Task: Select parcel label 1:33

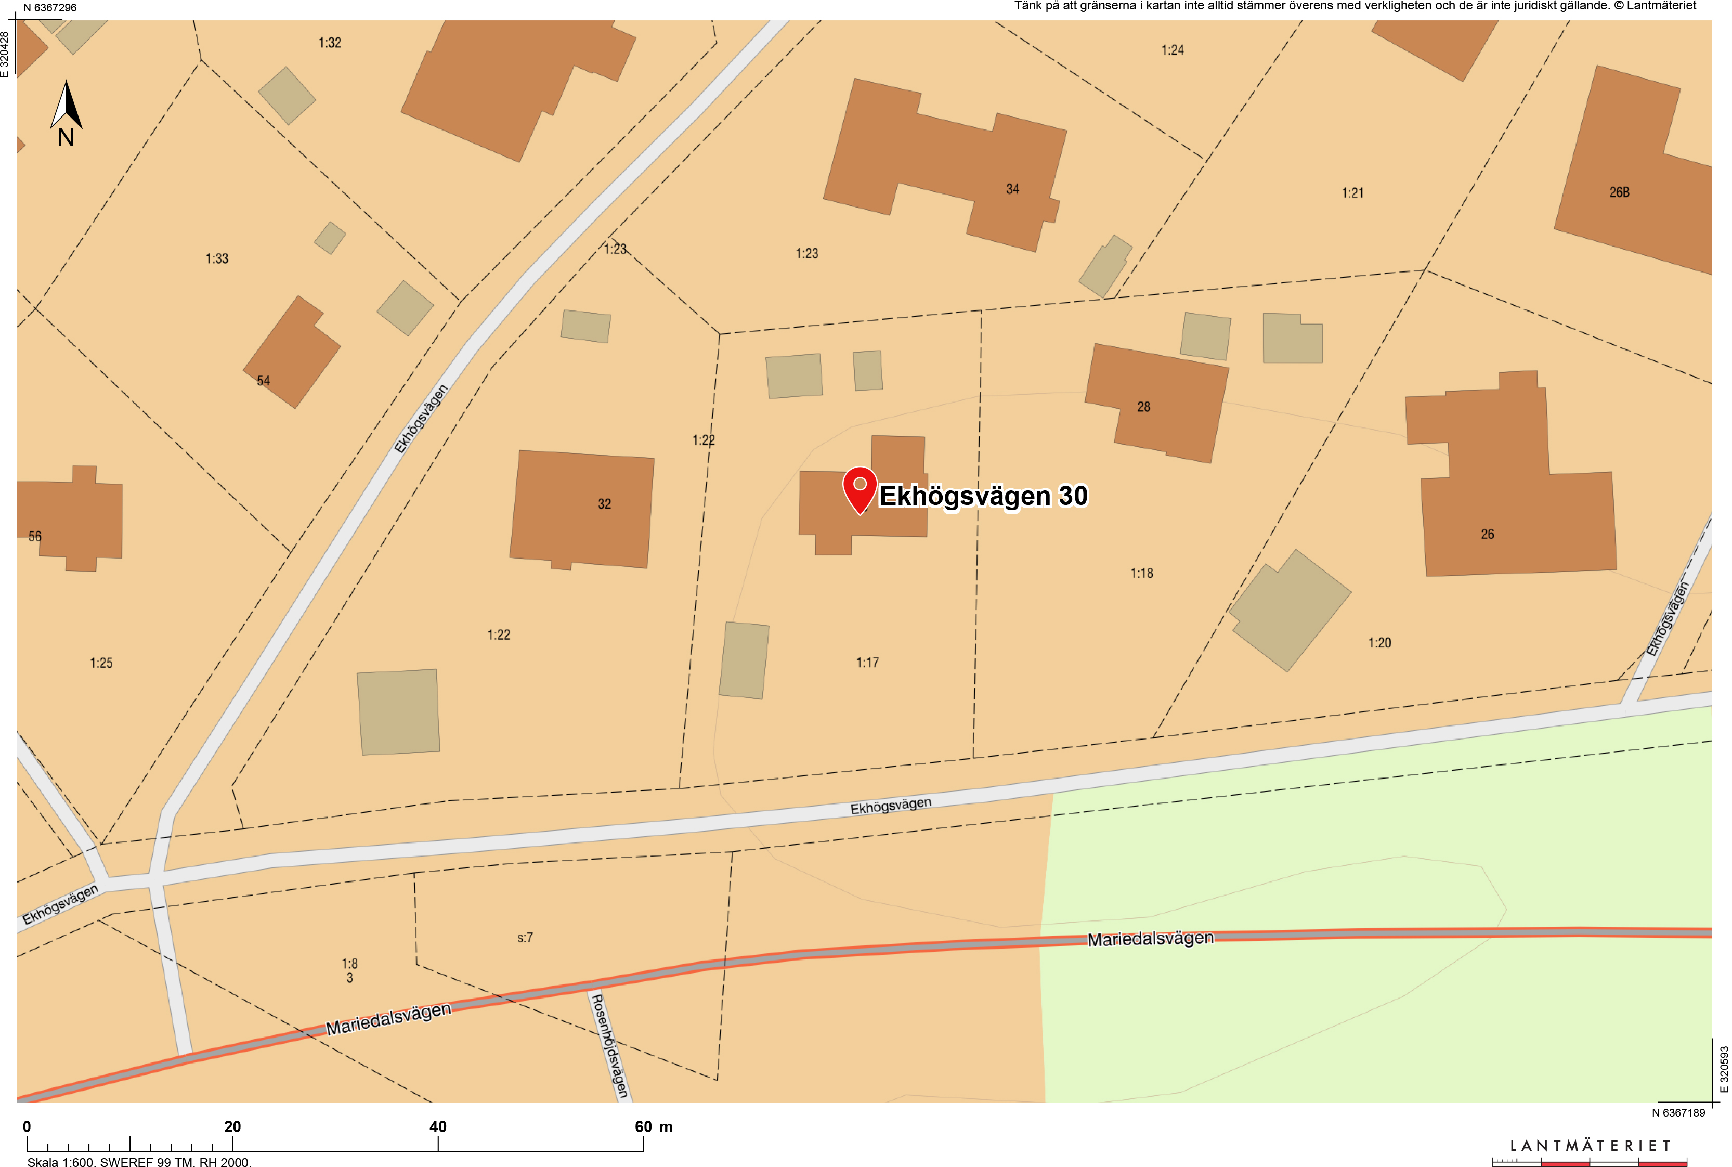Action: pyautogui.click(x=217, y=259)
